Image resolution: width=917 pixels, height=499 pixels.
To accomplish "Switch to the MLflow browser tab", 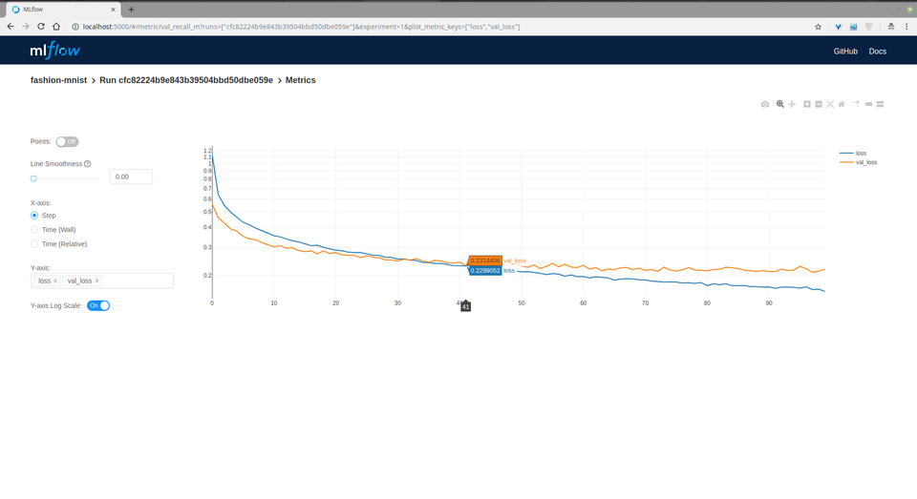I will 61,10.
